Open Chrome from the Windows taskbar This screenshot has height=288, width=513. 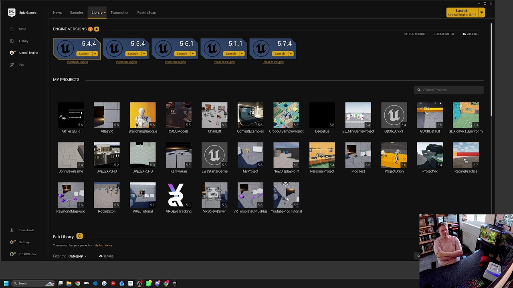click(x=78, y=283)
